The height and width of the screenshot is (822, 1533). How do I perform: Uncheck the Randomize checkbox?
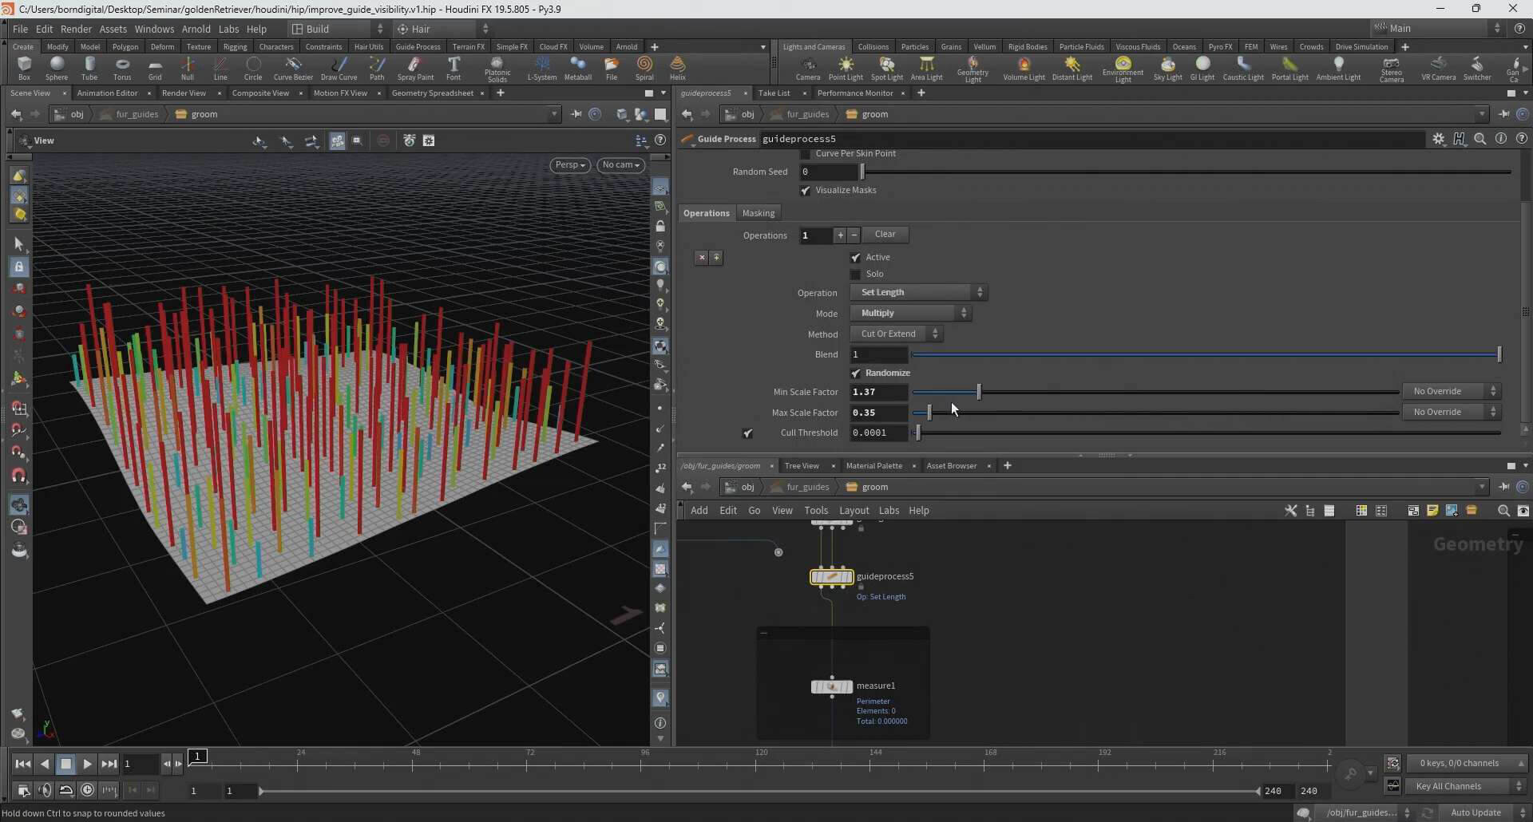(x=856, y=373)
